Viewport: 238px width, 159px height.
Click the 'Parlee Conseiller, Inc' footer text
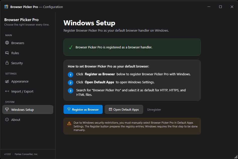click(x=26, y=154)
